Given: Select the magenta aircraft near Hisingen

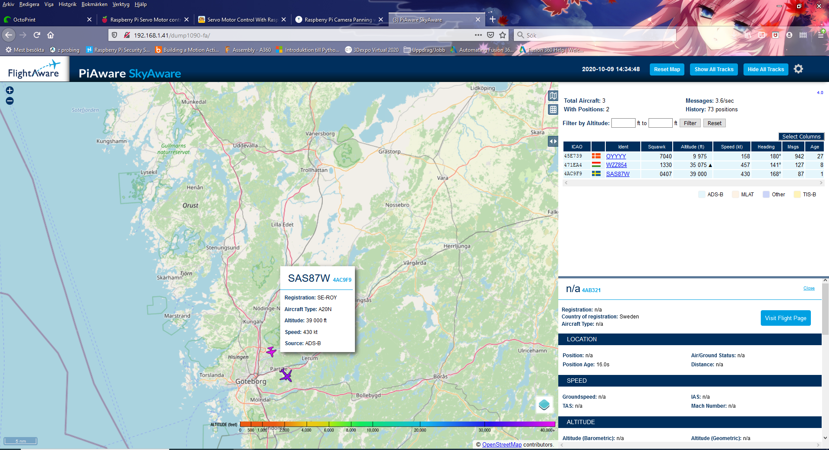Looking at the screenshot, I should [271, 352].
